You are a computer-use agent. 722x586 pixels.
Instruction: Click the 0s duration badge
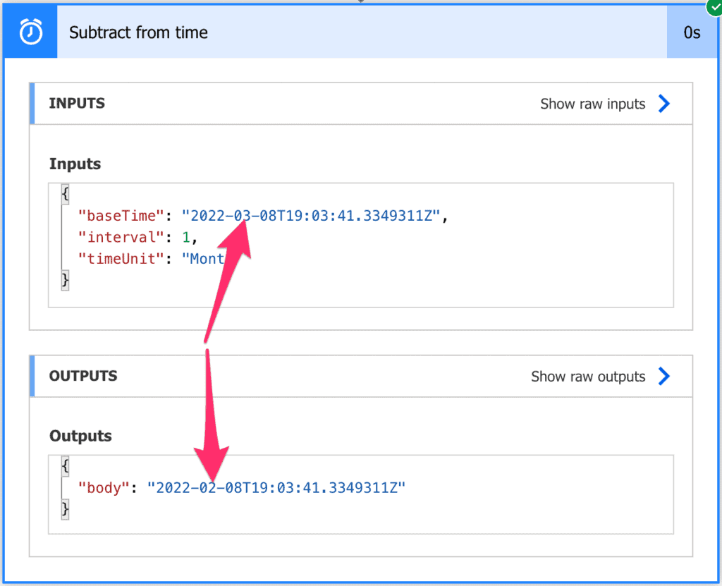(x=694, y=32)
